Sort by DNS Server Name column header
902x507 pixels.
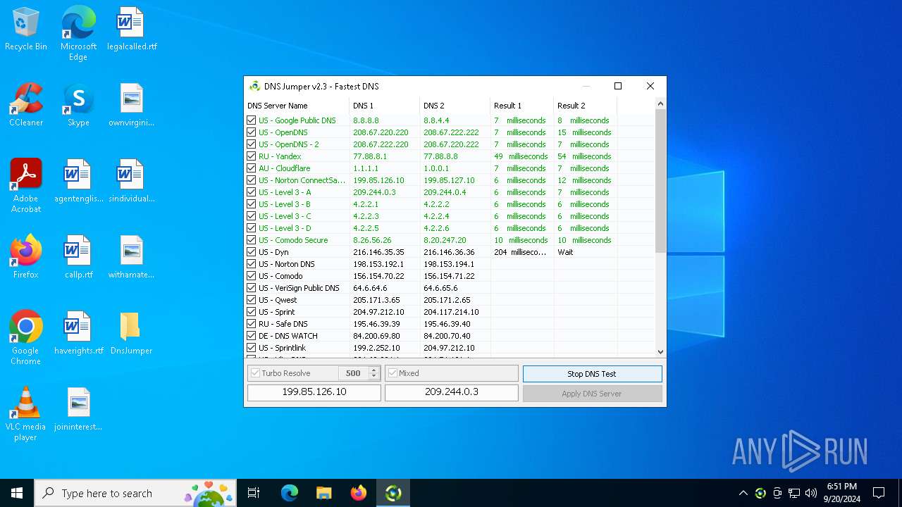point(297,106)
